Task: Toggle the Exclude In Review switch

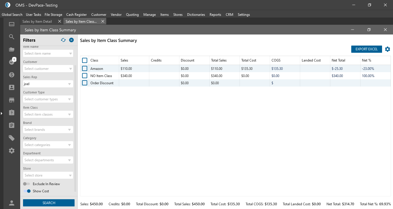Action: pyautogui.click(x=26, y=184)
